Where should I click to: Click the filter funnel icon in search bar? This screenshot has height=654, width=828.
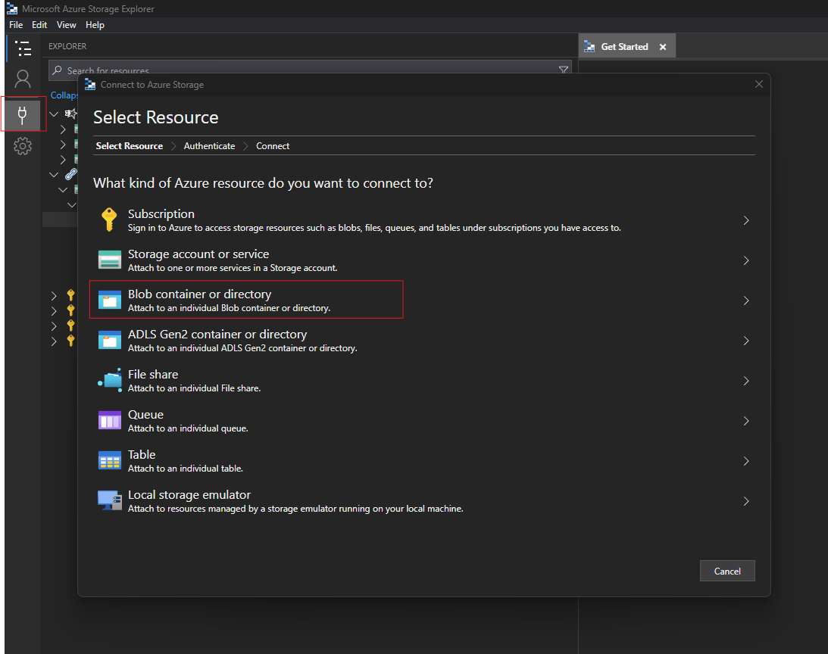click(564, 70)
